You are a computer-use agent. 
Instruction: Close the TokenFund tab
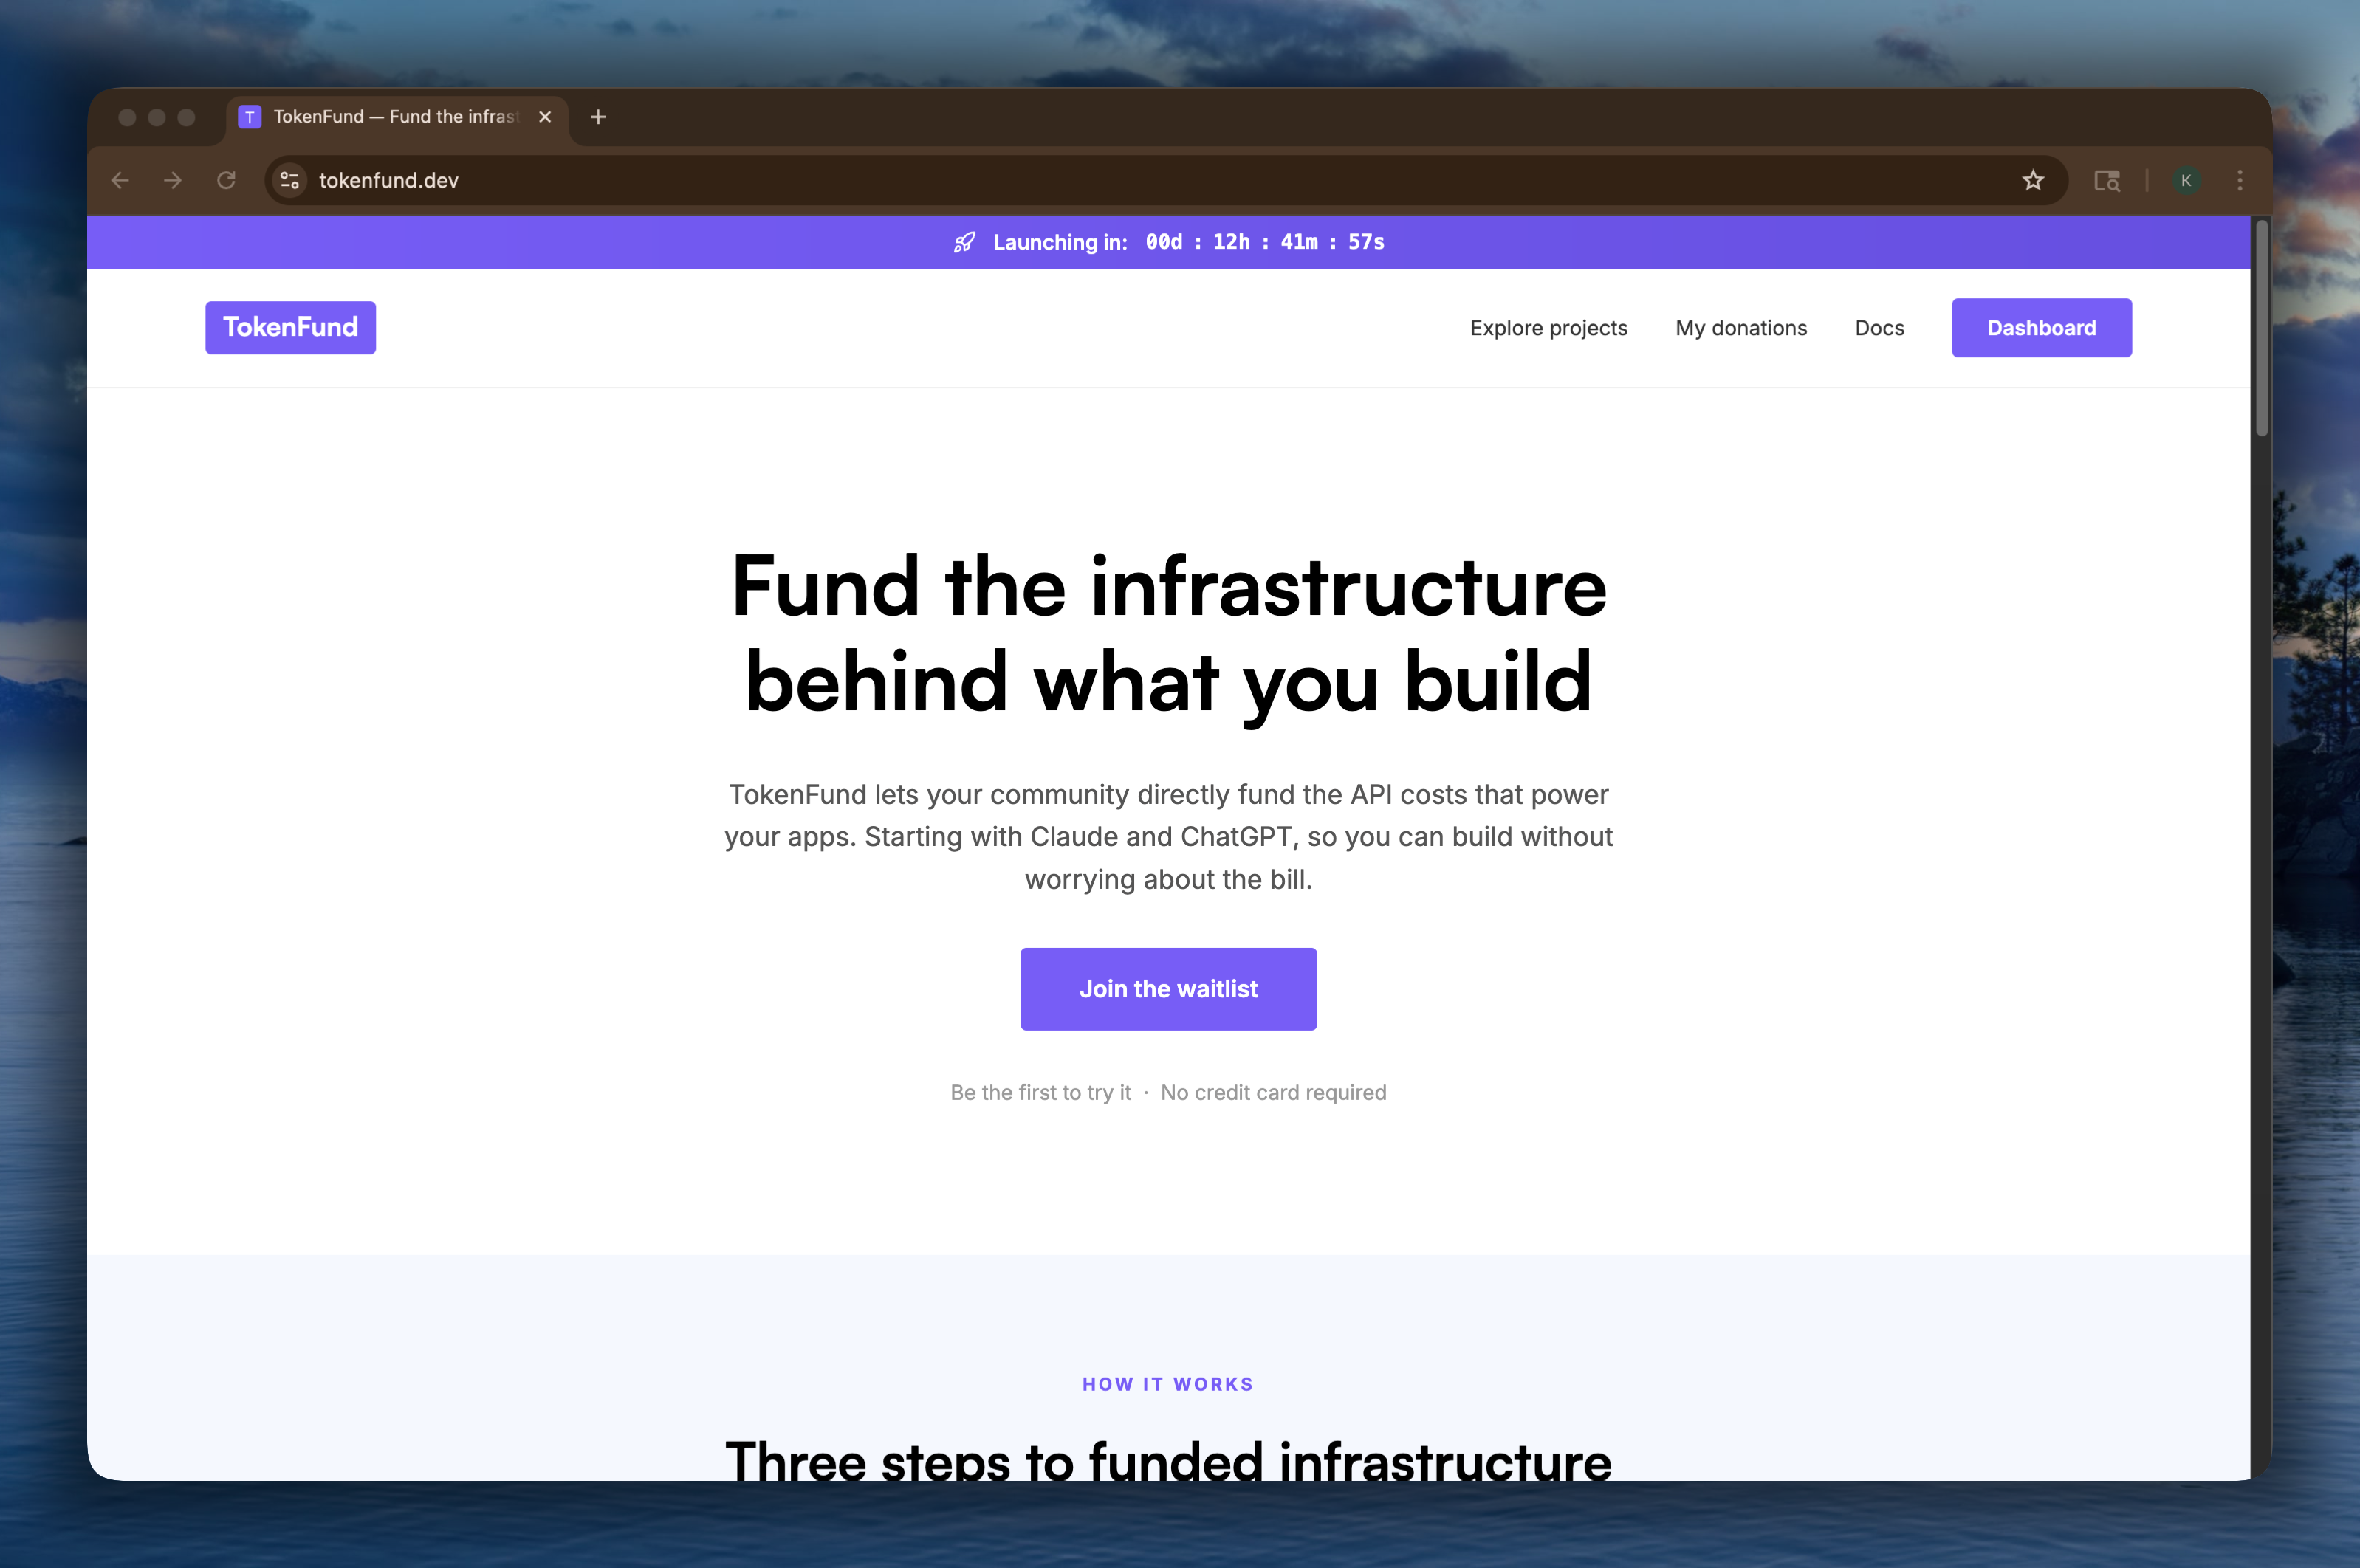tap(544, 117)
